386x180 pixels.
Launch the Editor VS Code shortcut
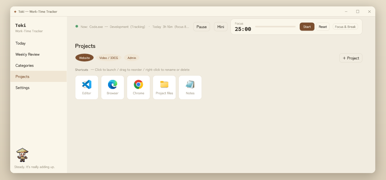pyautogui.click(x=87, y=87)
